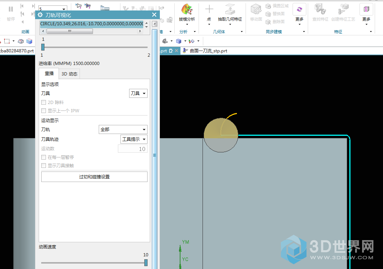383x269 pixels.
Task: Click the rectangle selection icon
Action: [x=7, y=41]
